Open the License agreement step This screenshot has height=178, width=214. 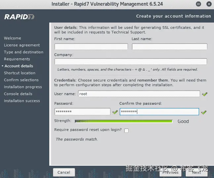coord(22,45)
